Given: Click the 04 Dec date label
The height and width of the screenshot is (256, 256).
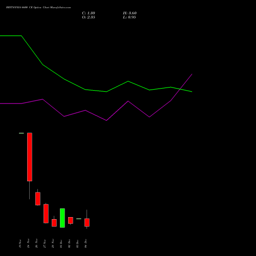Looking at the screenshot, I should click(86, 243).
